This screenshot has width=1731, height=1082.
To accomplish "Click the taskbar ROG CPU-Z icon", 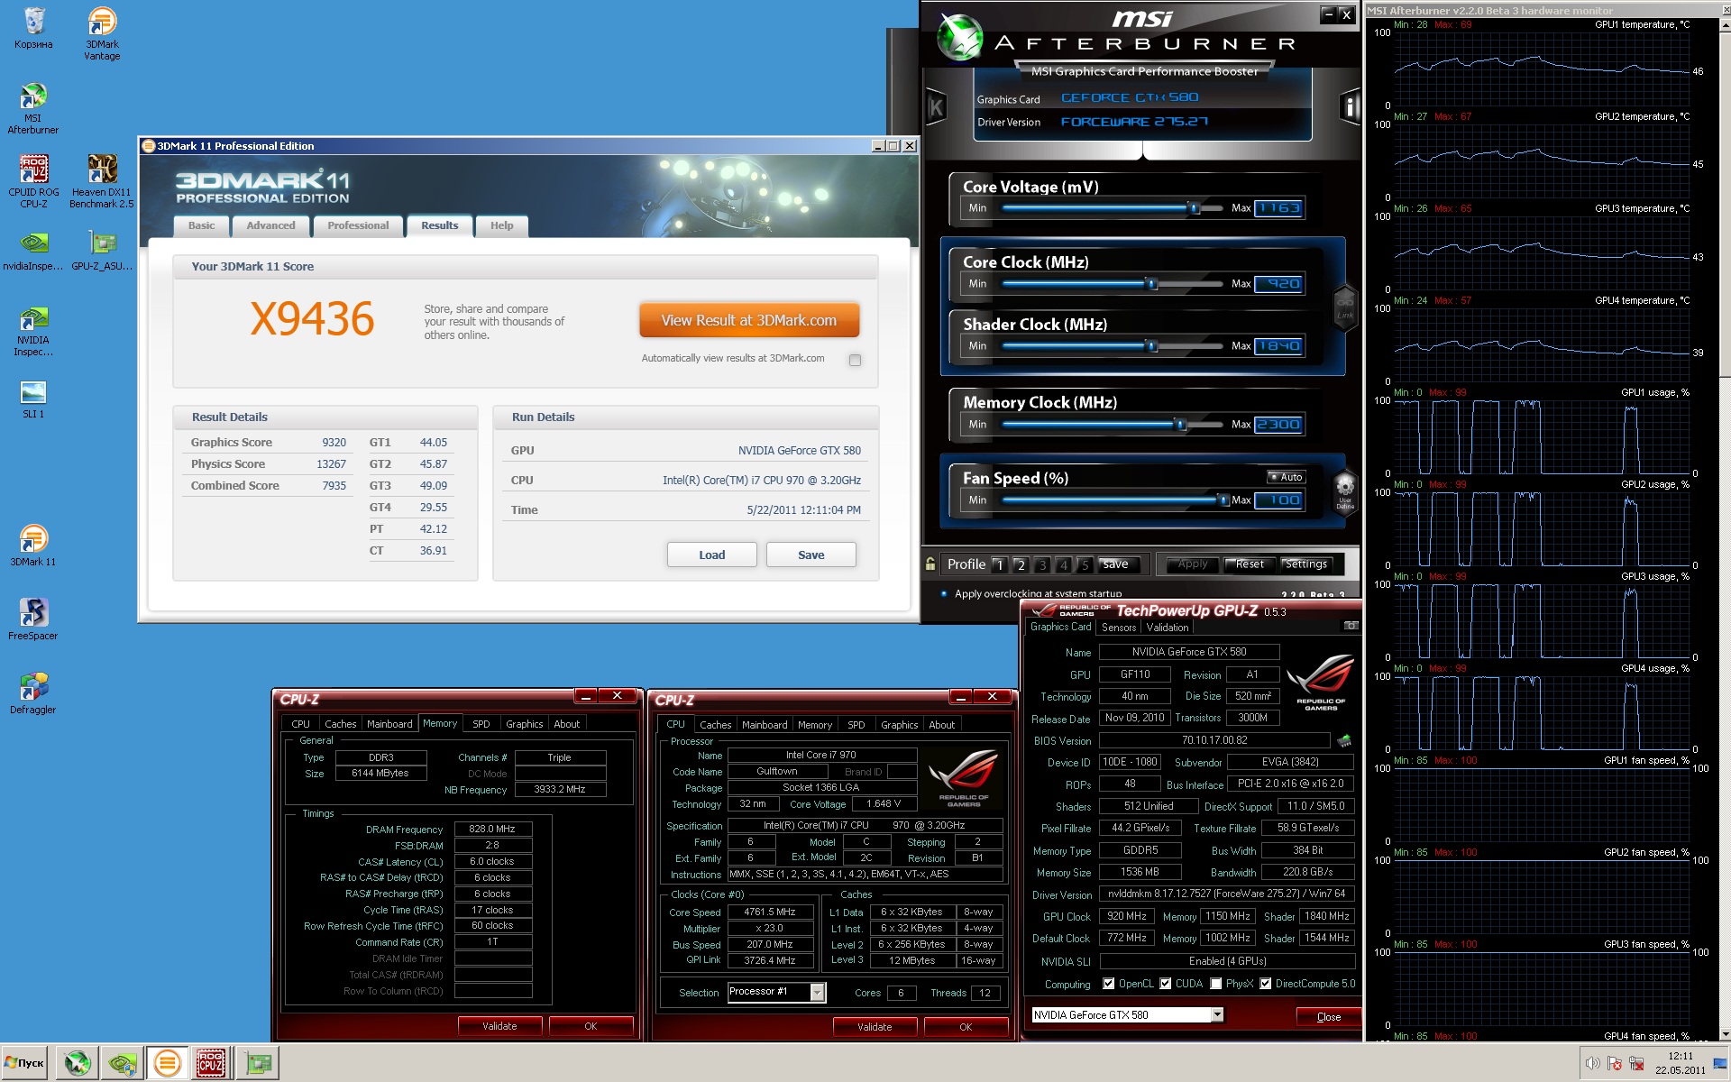I will coord(211,1064).
